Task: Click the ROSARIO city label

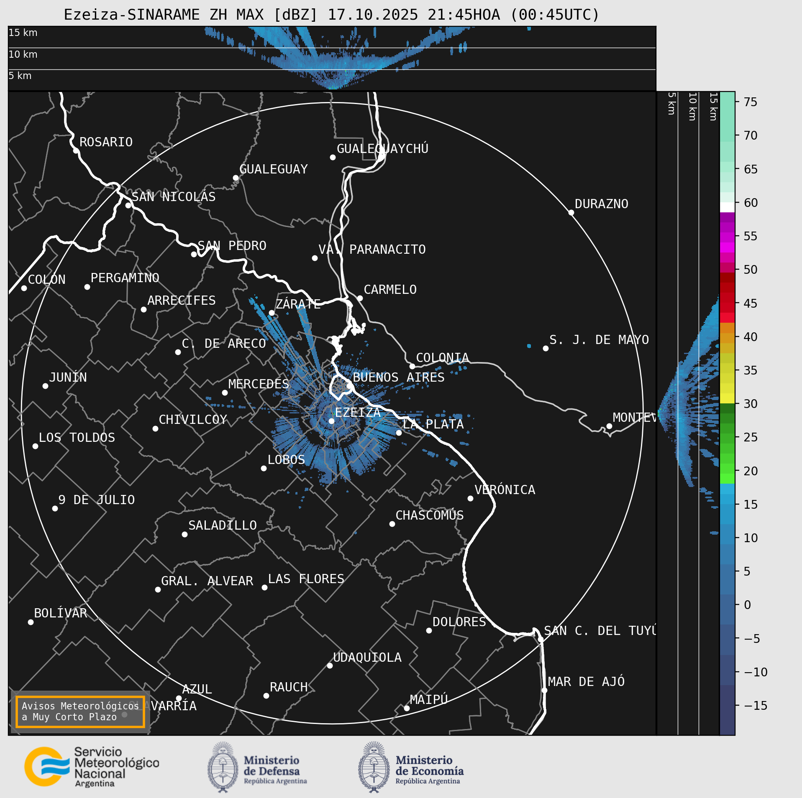Action: tap(106, 142)
